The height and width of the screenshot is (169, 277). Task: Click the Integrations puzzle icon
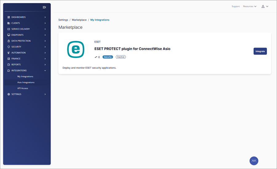[9, 71]
